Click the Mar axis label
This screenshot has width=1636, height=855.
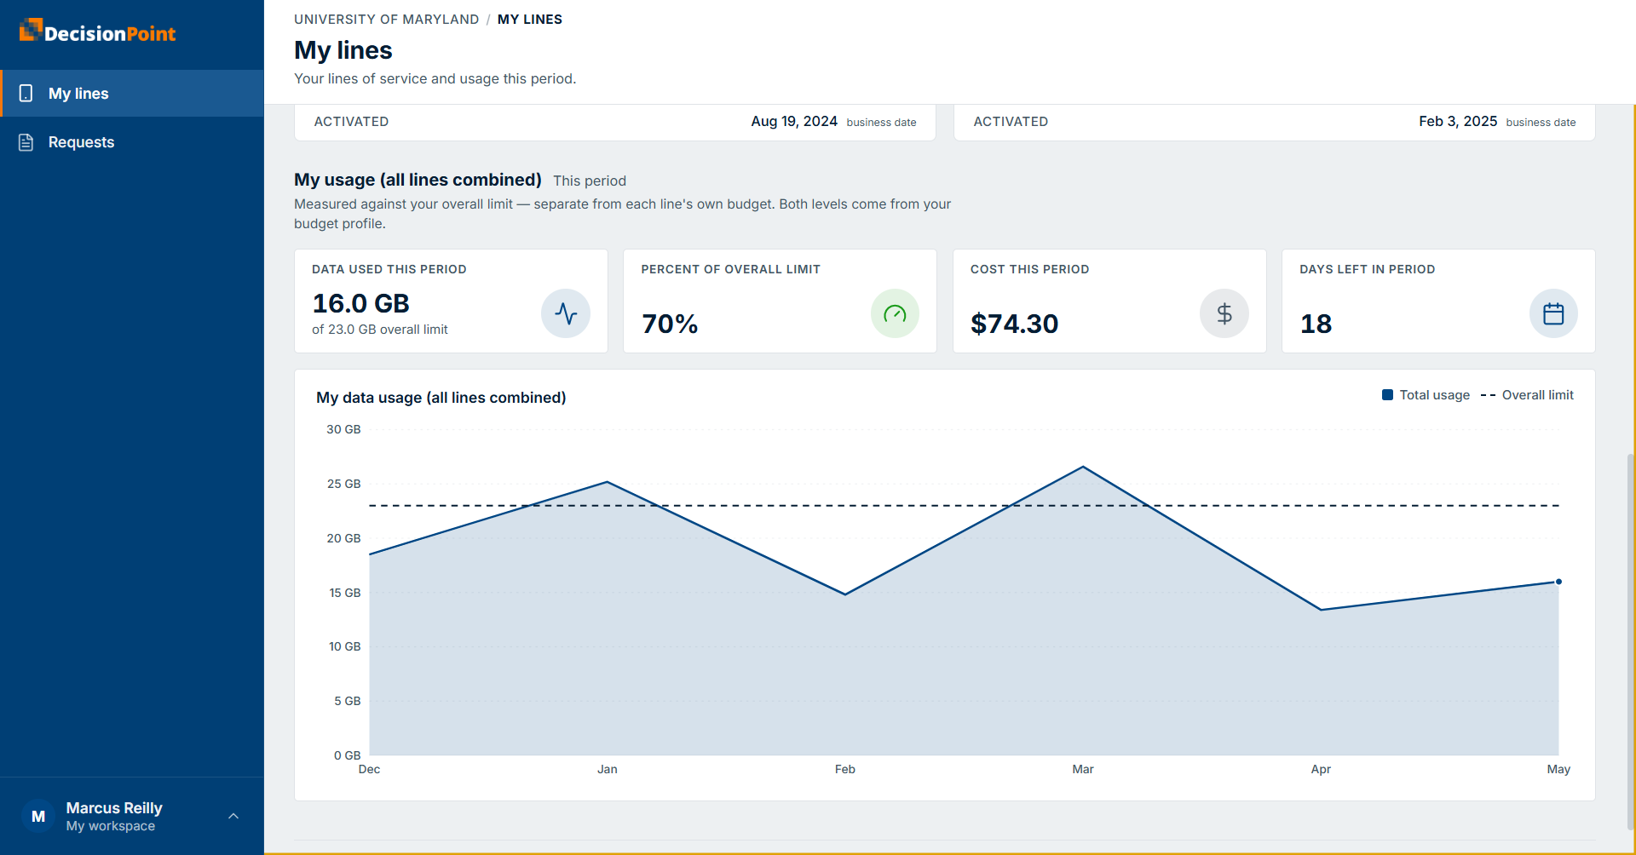pyautogui.click(x=1082, y=769)
